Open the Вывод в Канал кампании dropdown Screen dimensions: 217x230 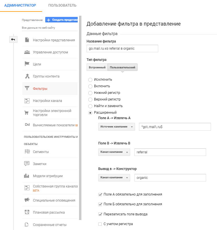click(x=114, y=177)
